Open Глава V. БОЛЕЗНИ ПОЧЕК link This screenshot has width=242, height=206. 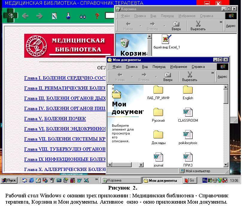55,119
